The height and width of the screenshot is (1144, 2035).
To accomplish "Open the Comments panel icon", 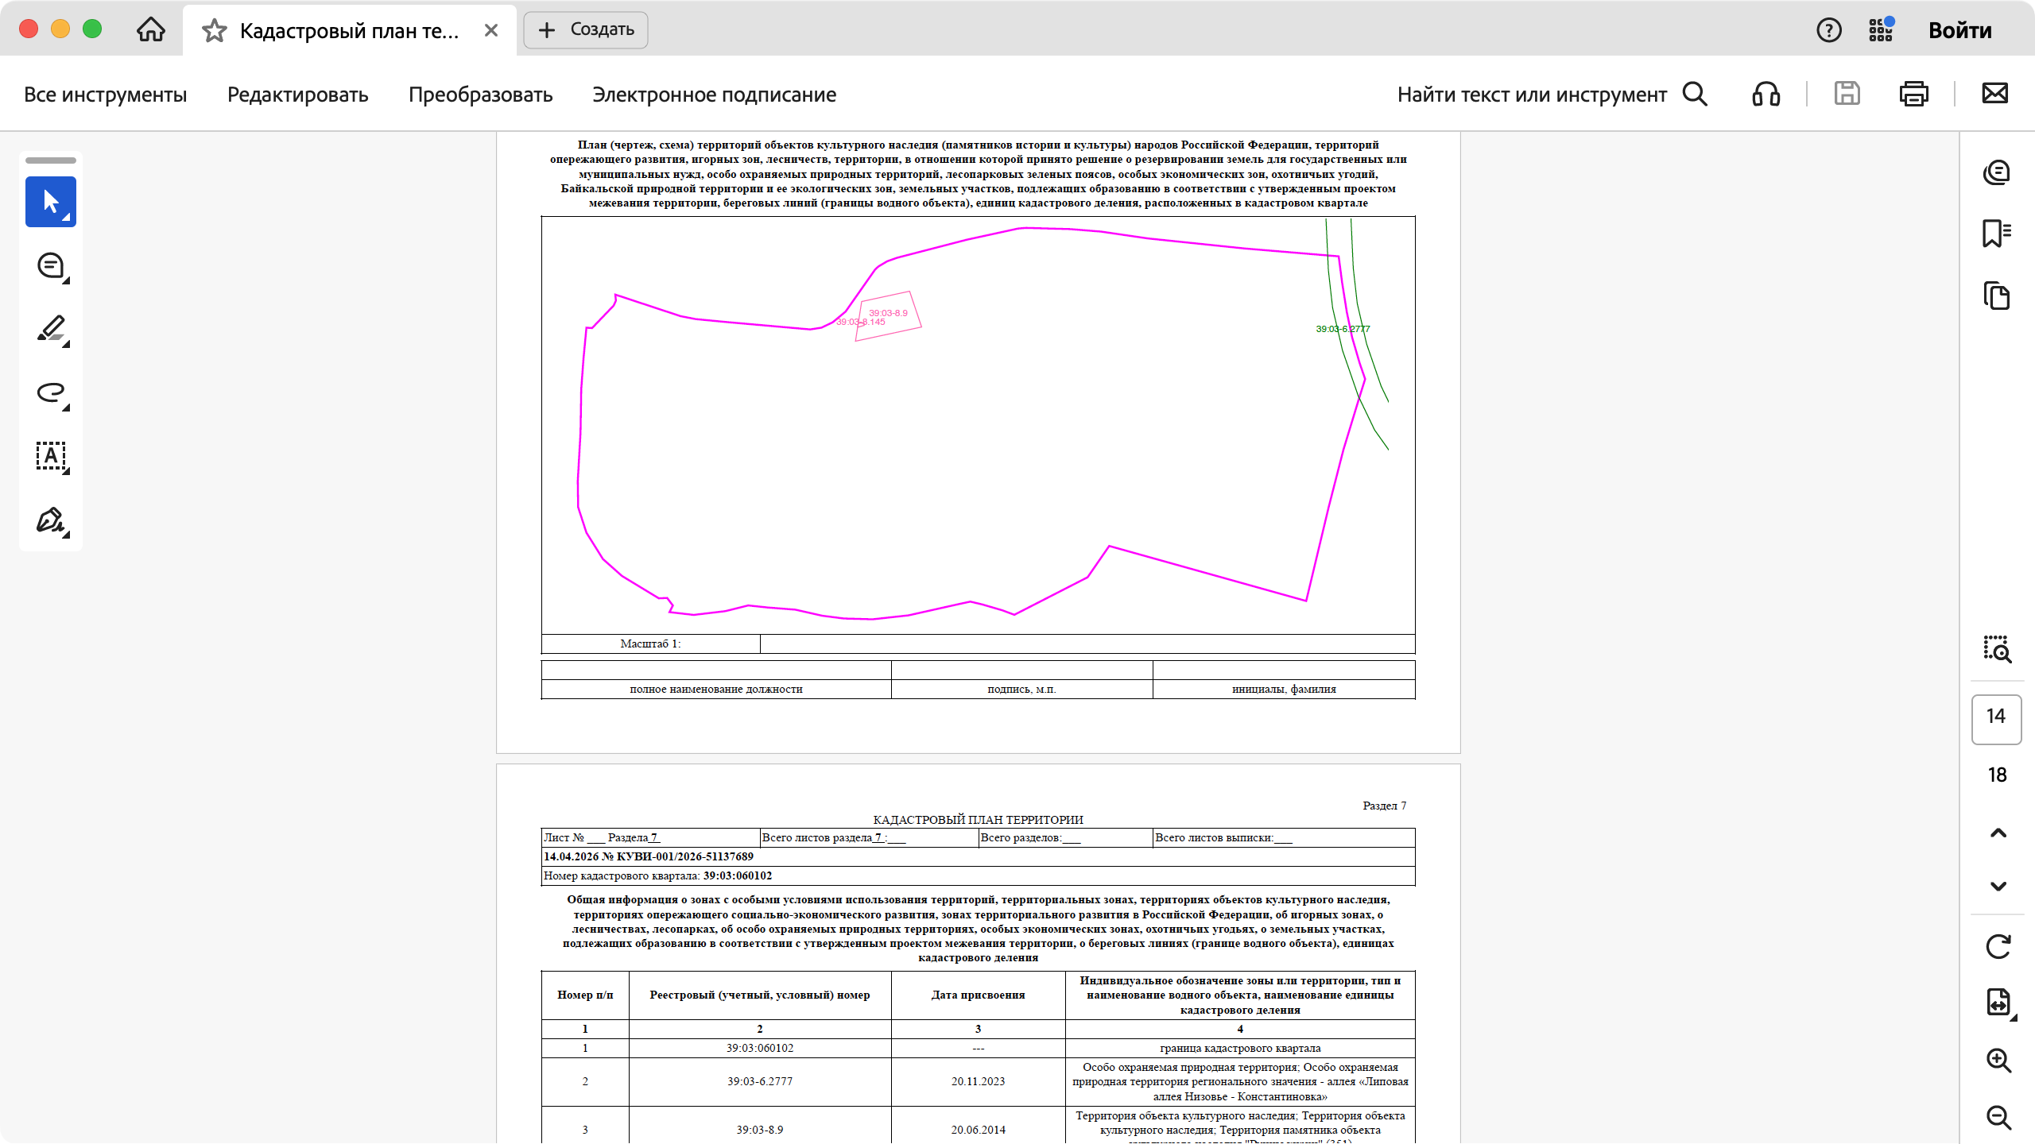I will (1997, 172).
